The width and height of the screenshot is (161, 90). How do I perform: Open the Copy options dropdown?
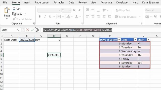[25, 14]
